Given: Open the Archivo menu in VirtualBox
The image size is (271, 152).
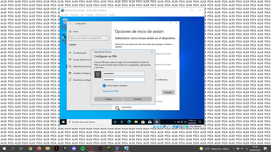Looking at the screenshot, I should tap(64, 15).
